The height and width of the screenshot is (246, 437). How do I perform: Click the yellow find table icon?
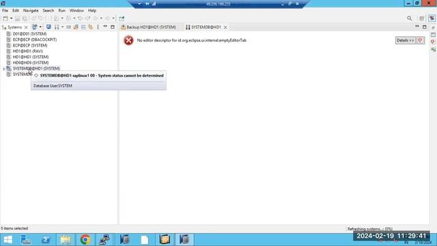click(76, 27)
